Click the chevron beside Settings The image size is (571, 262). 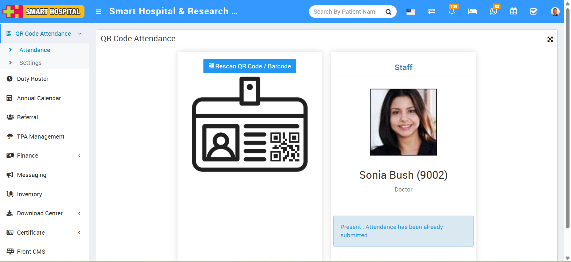click(x=10, y=63)
